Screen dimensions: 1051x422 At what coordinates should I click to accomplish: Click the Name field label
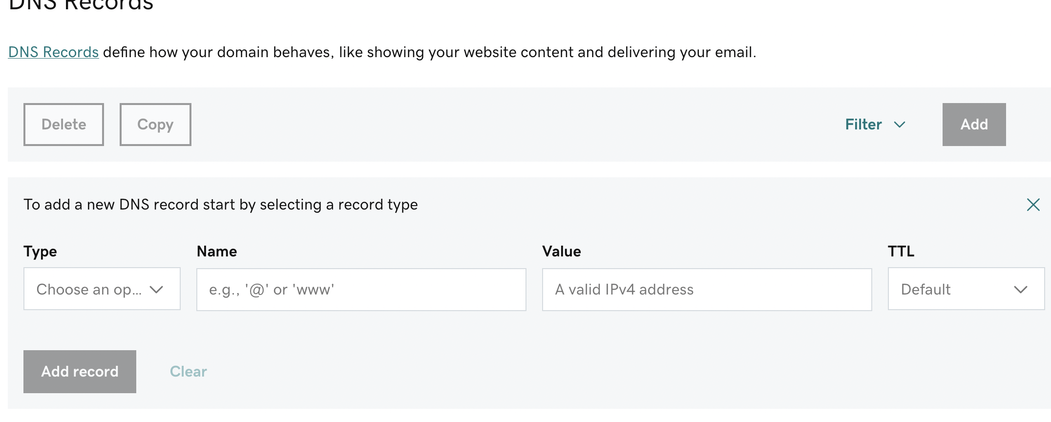click(x=217, y=252)
